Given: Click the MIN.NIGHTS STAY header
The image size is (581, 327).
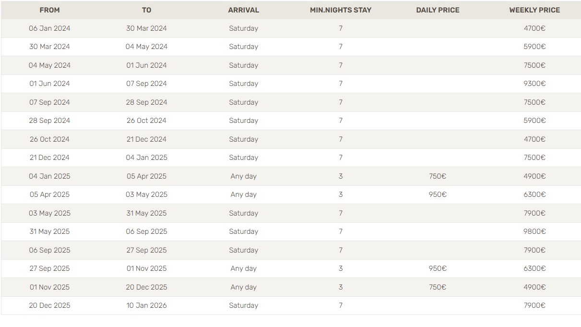Looking at the screenshot, I should tap(341, 10).
